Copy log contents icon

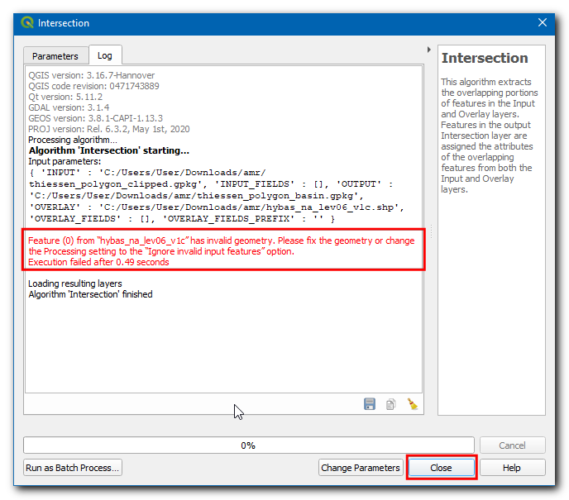pos(391,404)
